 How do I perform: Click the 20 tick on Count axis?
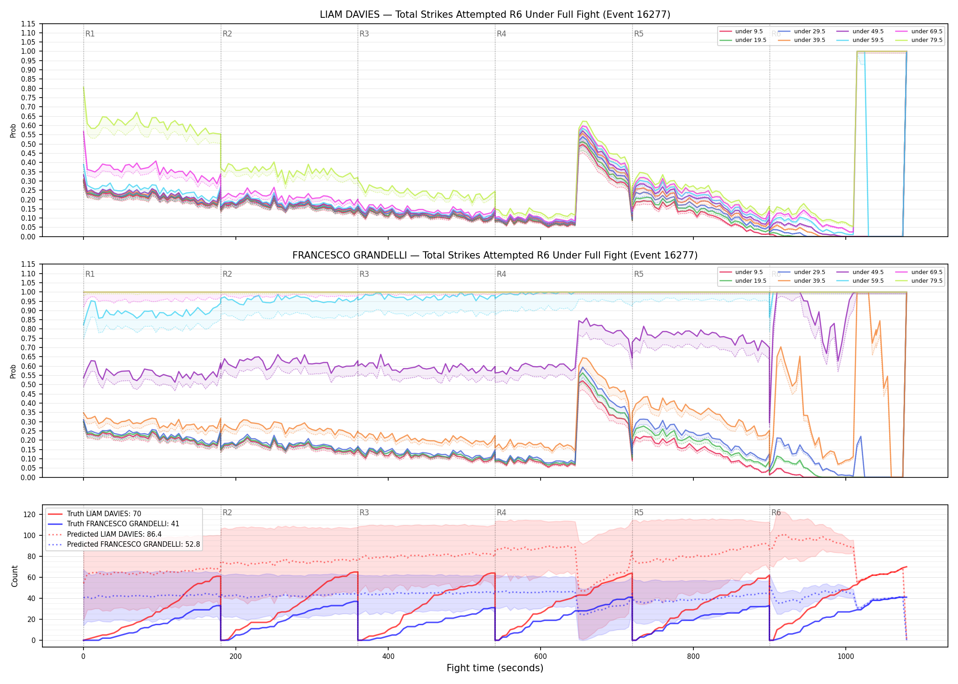(31, 619)
